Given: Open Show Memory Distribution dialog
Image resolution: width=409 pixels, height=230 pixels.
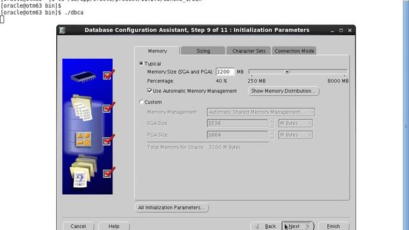Looking at the screenshot, I should (x=284, y=91).
